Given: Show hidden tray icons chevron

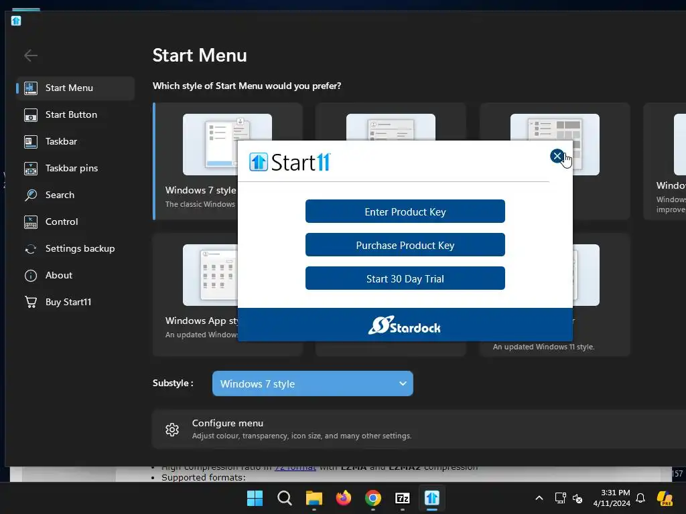Looking at the screenshot, I should coord(539,498).
